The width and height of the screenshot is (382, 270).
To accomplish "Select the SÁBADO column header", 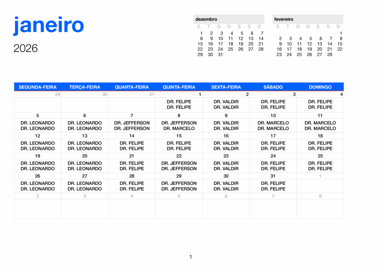I will (273, 87).
